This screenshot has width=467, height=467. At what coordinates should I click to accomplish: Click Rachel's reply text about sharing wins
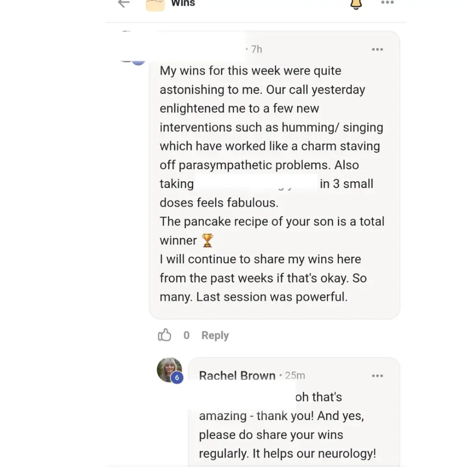271,435
